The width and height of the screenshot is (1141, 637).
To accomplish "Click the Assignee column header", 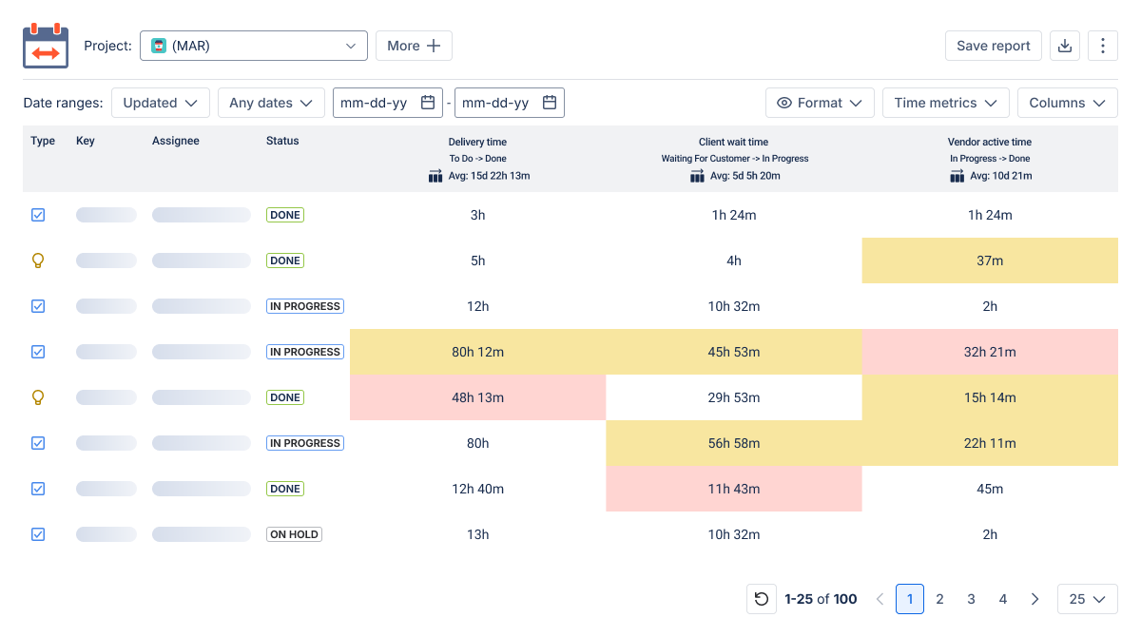I will pyautogui.click(x=176, y=141).
